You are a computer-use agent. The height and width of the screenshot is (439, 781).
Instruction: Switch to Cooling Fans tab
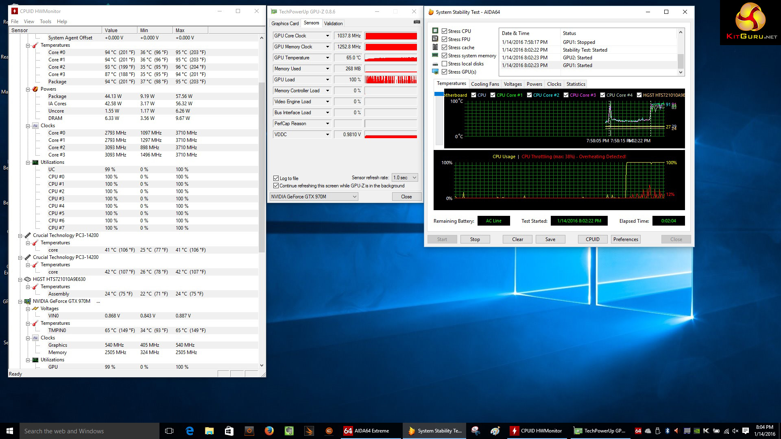[x=484, y=84]
